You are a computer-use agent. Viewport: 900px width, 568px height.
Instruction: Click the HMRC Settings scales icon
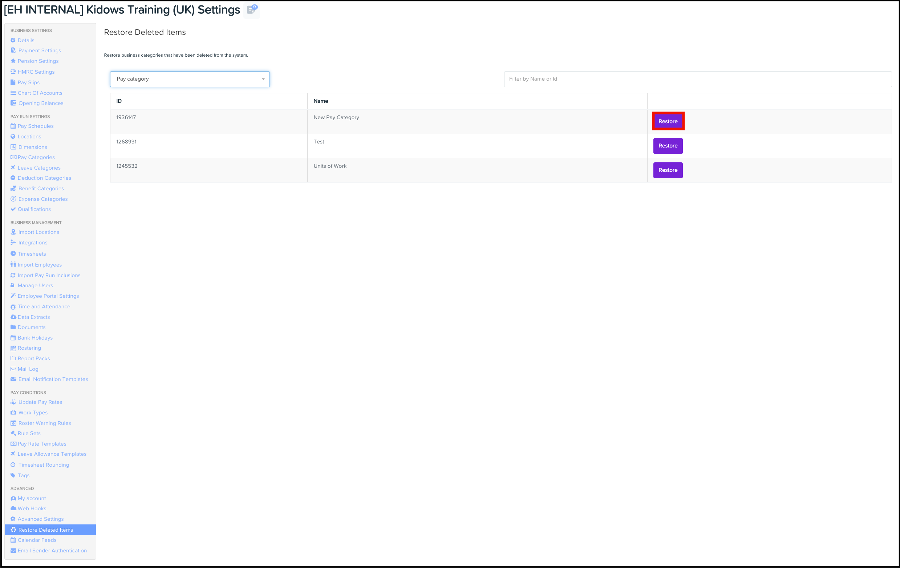pyautogui.click(x=13, y=72)
